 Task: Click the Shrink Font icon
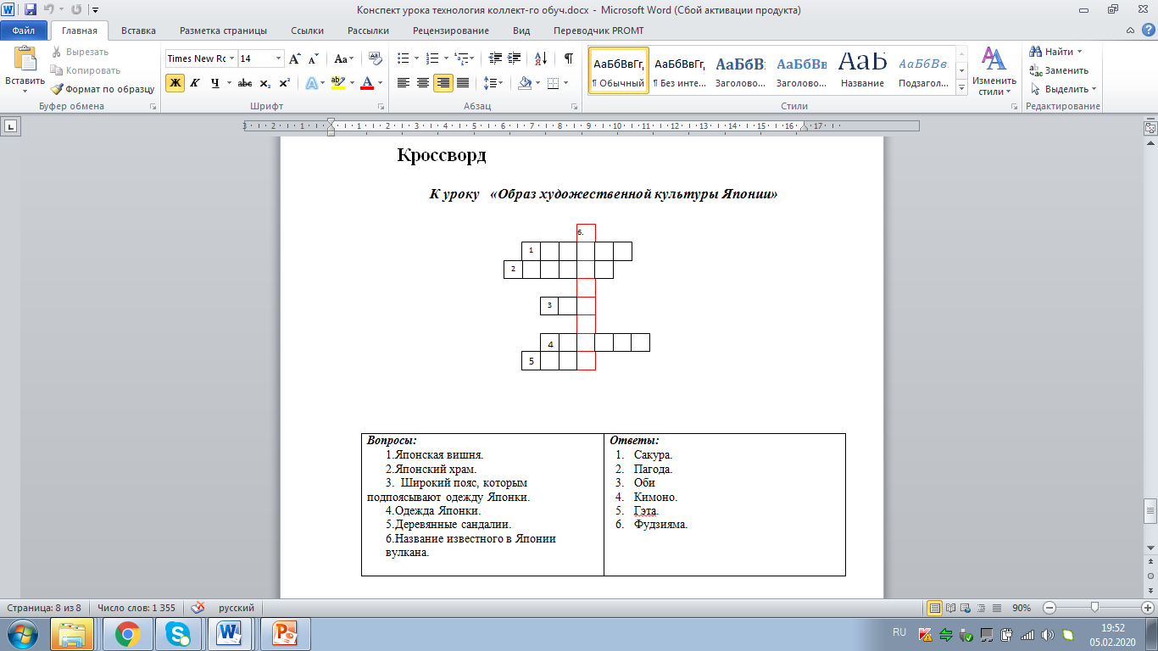click(313, 58)
